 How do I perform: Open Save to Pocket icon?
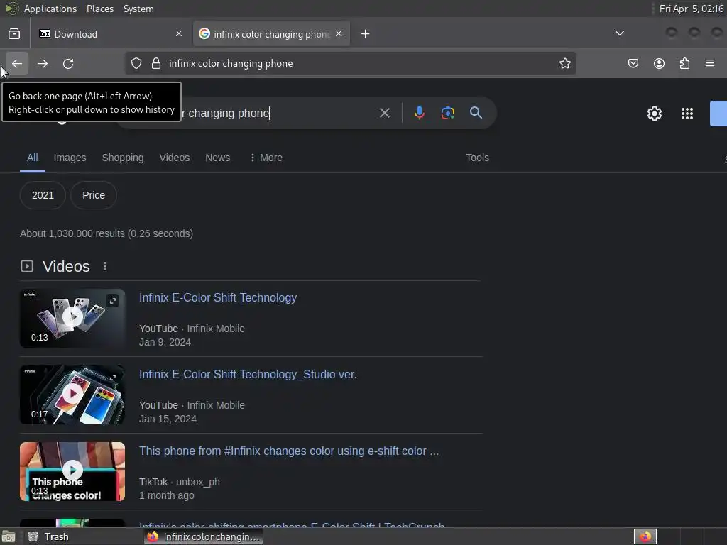click(x=633, y=63)
